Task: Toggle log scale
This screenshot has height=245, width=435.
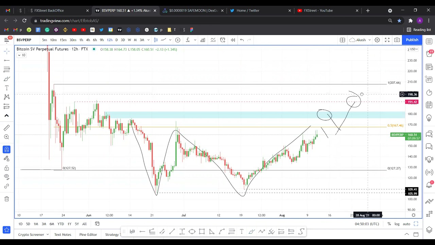Action: click(x=397, y=224)
